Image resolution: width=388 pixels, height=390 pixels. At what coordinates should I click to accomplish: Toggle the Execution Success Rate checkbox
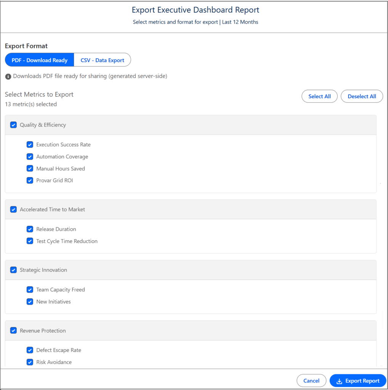point(30,145)
